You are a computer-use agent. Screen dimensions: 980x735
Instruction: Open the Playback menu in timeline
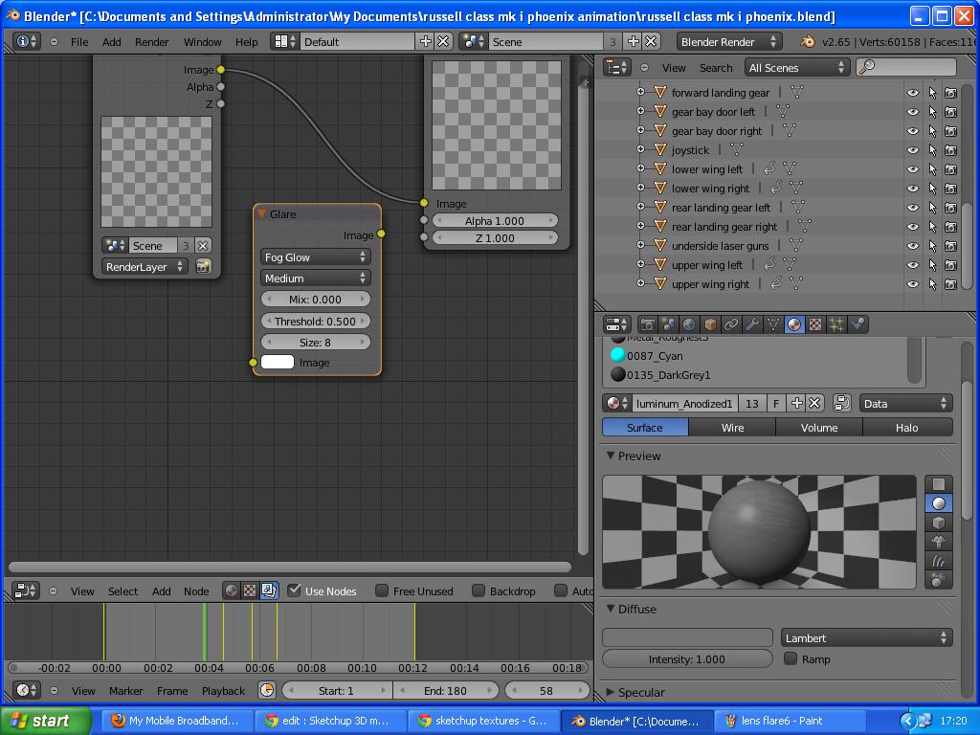click(x=223, y=690)
